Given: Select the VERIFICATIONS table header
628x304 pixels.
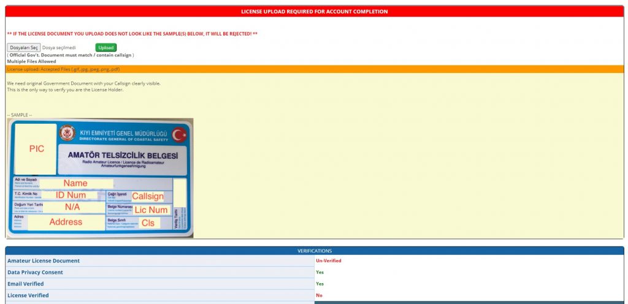Looking at the screenshot, I should coord(314,251).
